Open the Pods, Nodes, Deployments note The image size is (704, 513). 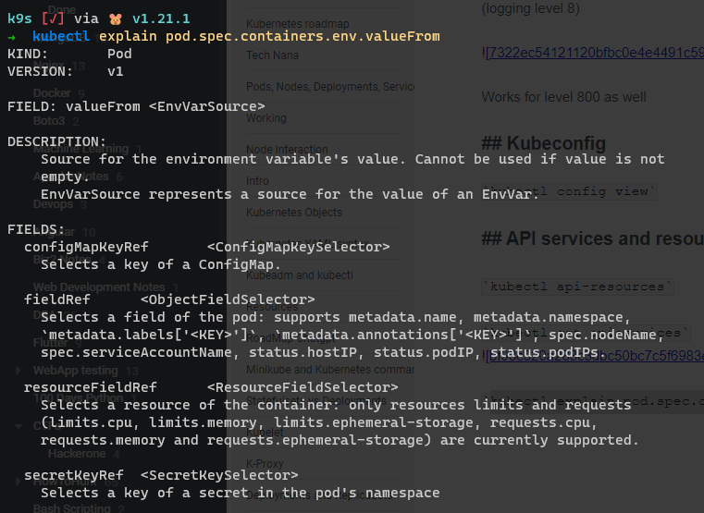(x=330, y=87)
